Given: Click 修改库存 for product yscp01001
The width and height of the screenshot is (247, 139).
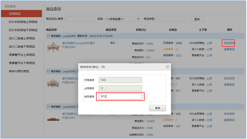Looking at the screenshot, I should (229, 43).
